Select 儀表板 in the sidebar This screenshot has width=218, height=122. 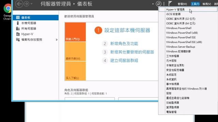pyautogui.click(x=35, y=18)
